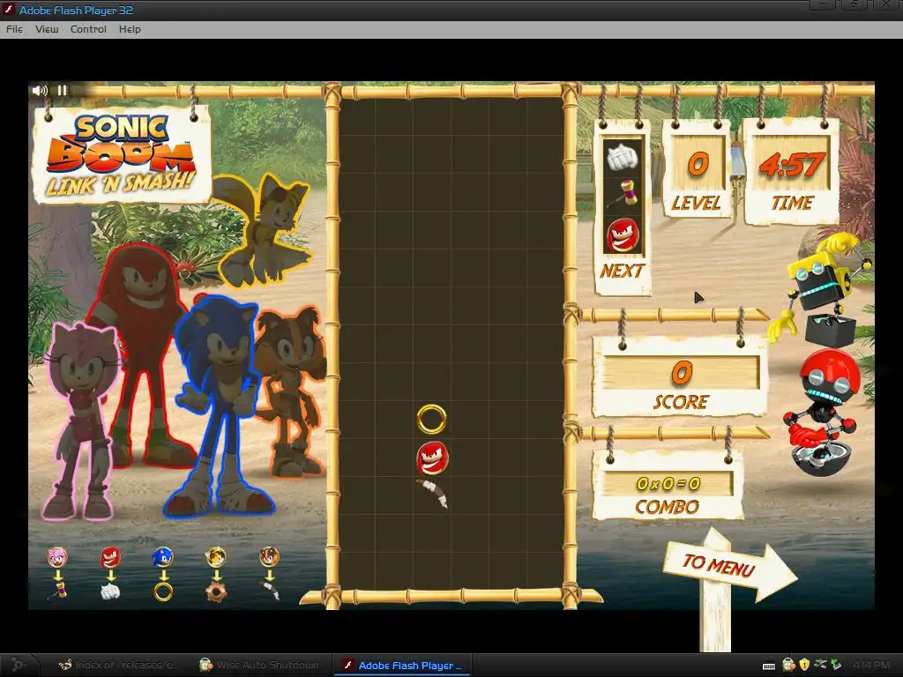This screenshot has width=903, height=677.
Task: Open the View menu
Action: (47, 29)
